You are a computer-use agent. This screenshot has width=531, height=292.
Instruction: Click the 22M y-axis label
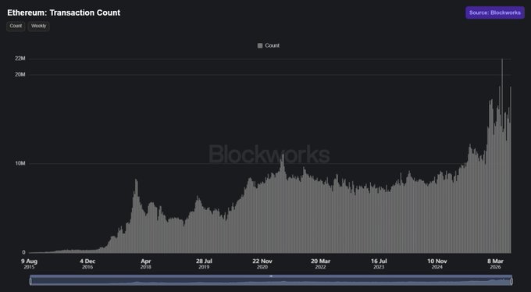tap(20, 59)
